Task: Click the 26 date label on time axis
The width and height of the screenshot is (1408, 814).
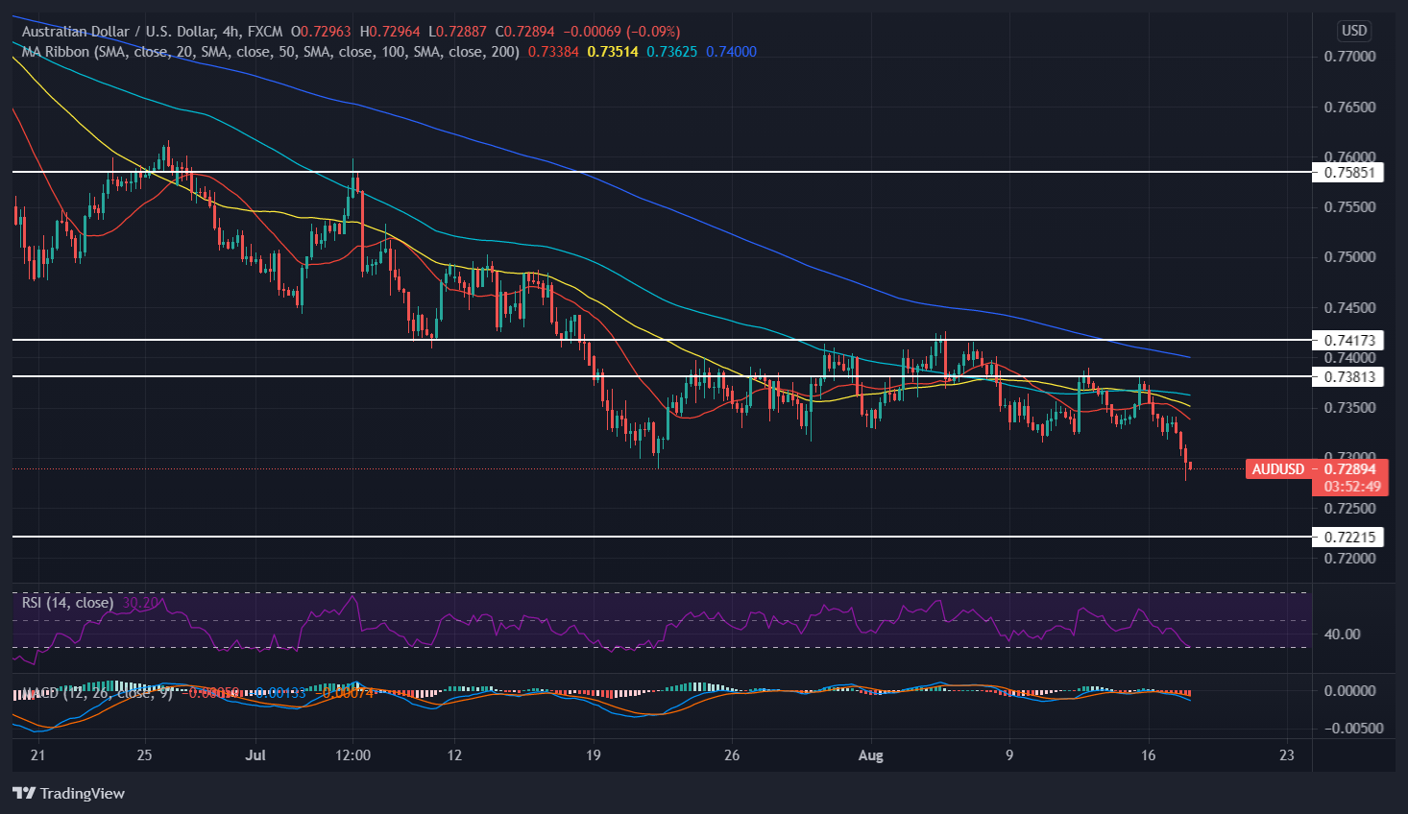Action: (732, 755)
